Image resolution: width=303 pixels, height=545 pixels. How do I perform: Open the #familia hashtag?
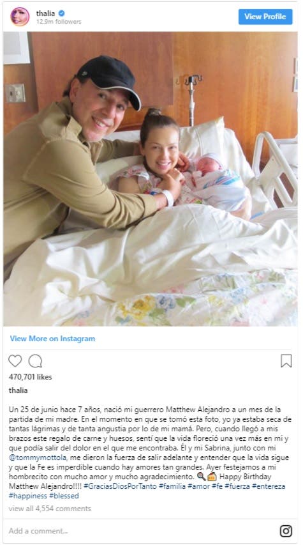pos(172,486)
